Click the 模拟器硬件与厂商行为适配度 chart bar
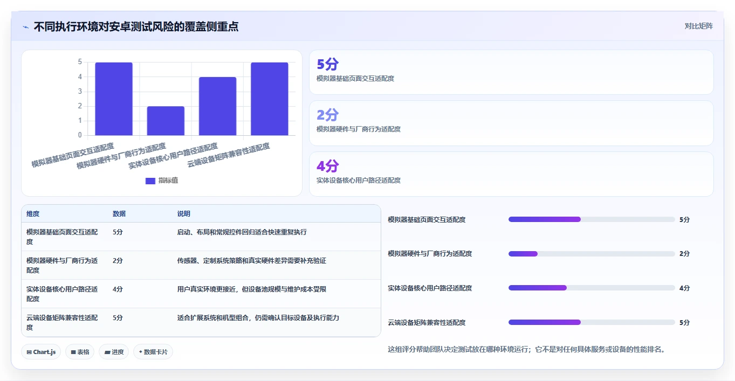The image size is (735, 381). (x=166, y=121)
